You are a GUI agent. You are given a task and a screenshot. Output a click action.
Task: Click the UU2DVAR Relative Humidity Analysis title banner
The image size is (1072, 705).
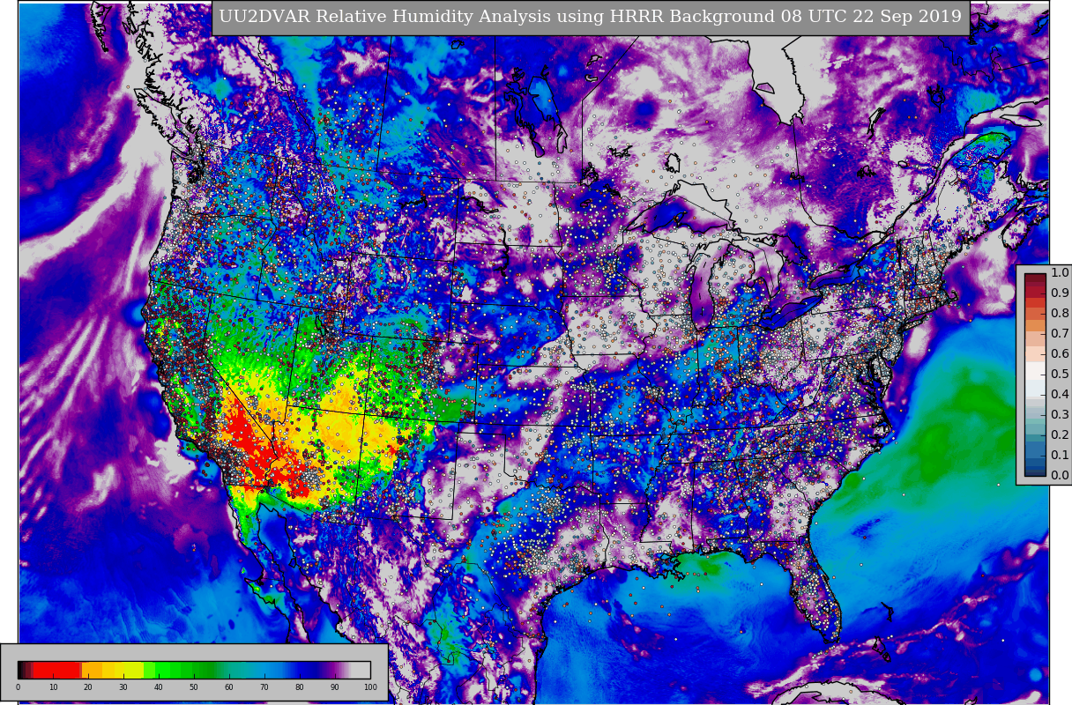[591, 18]
